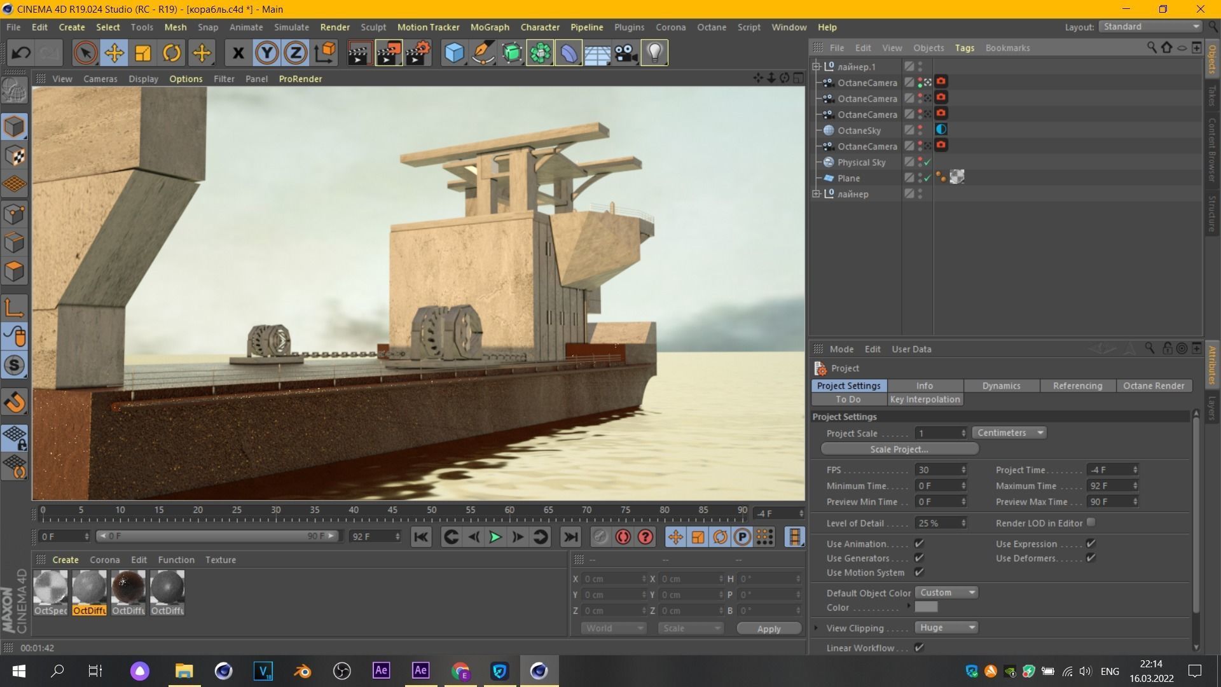Activate the Scale tool in toolbar
The image size is (1221, 687).
pos(143,53)
